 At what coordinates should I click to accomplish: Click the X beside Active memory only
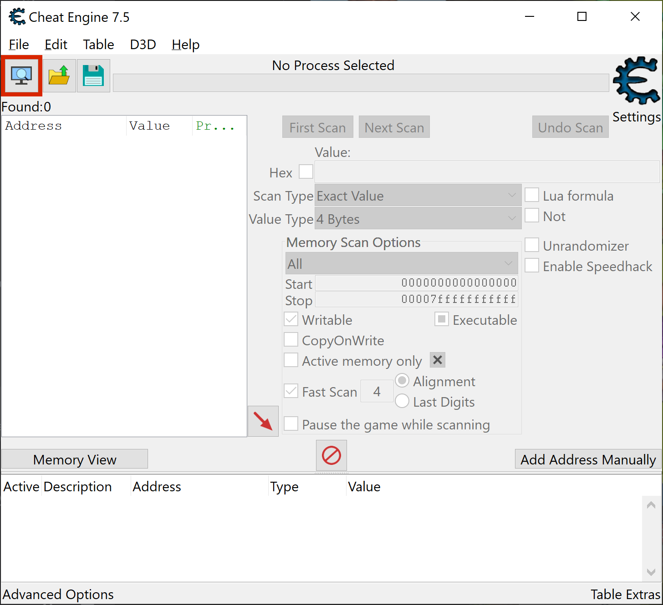[438, 360]
